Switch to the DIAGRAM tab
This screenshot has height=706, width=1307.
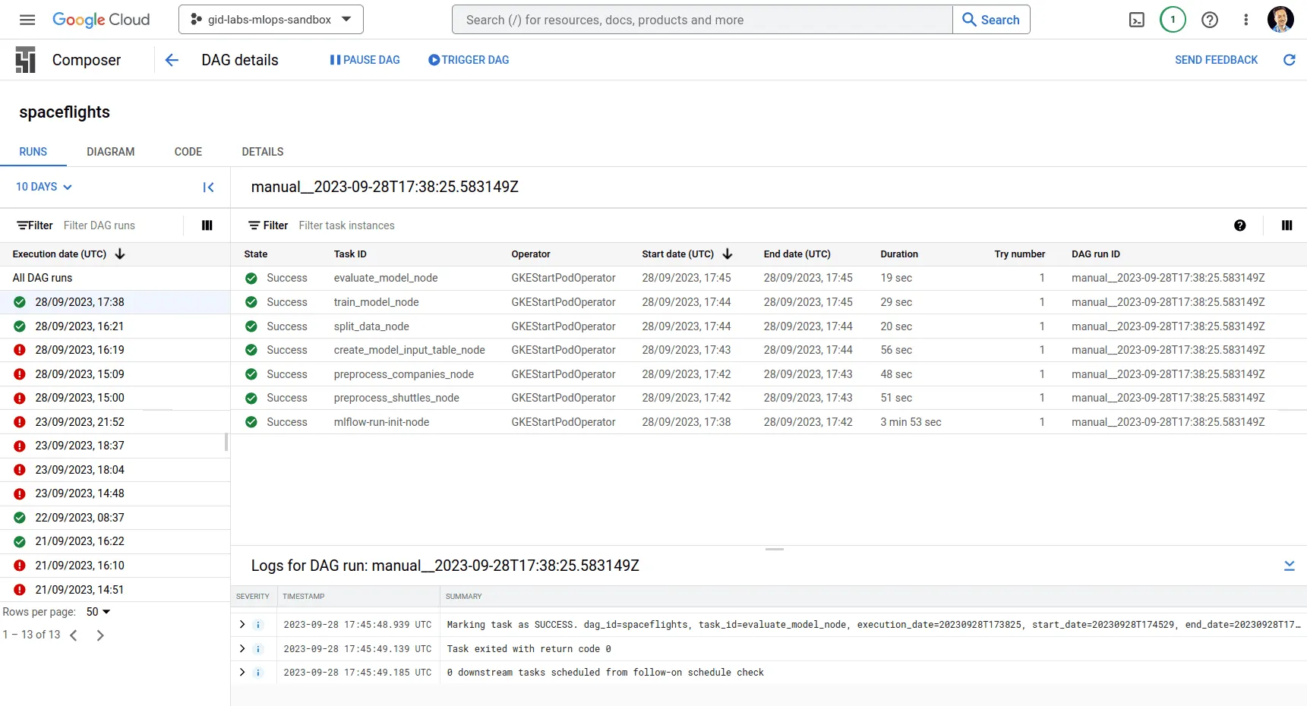pos(110,152)
